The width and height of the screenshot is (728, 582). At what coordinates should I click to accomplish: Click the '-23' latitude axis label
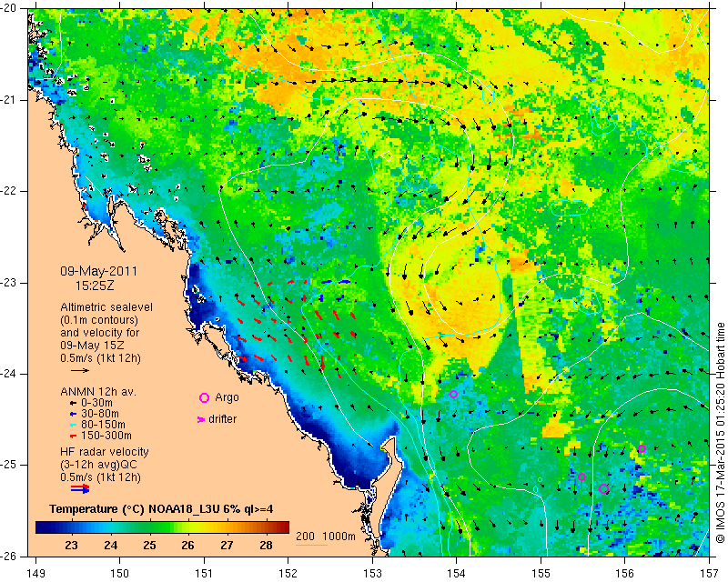click(x=10, y=282)
